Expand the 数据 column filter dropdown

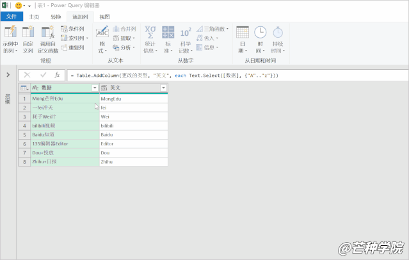point(95,88)
